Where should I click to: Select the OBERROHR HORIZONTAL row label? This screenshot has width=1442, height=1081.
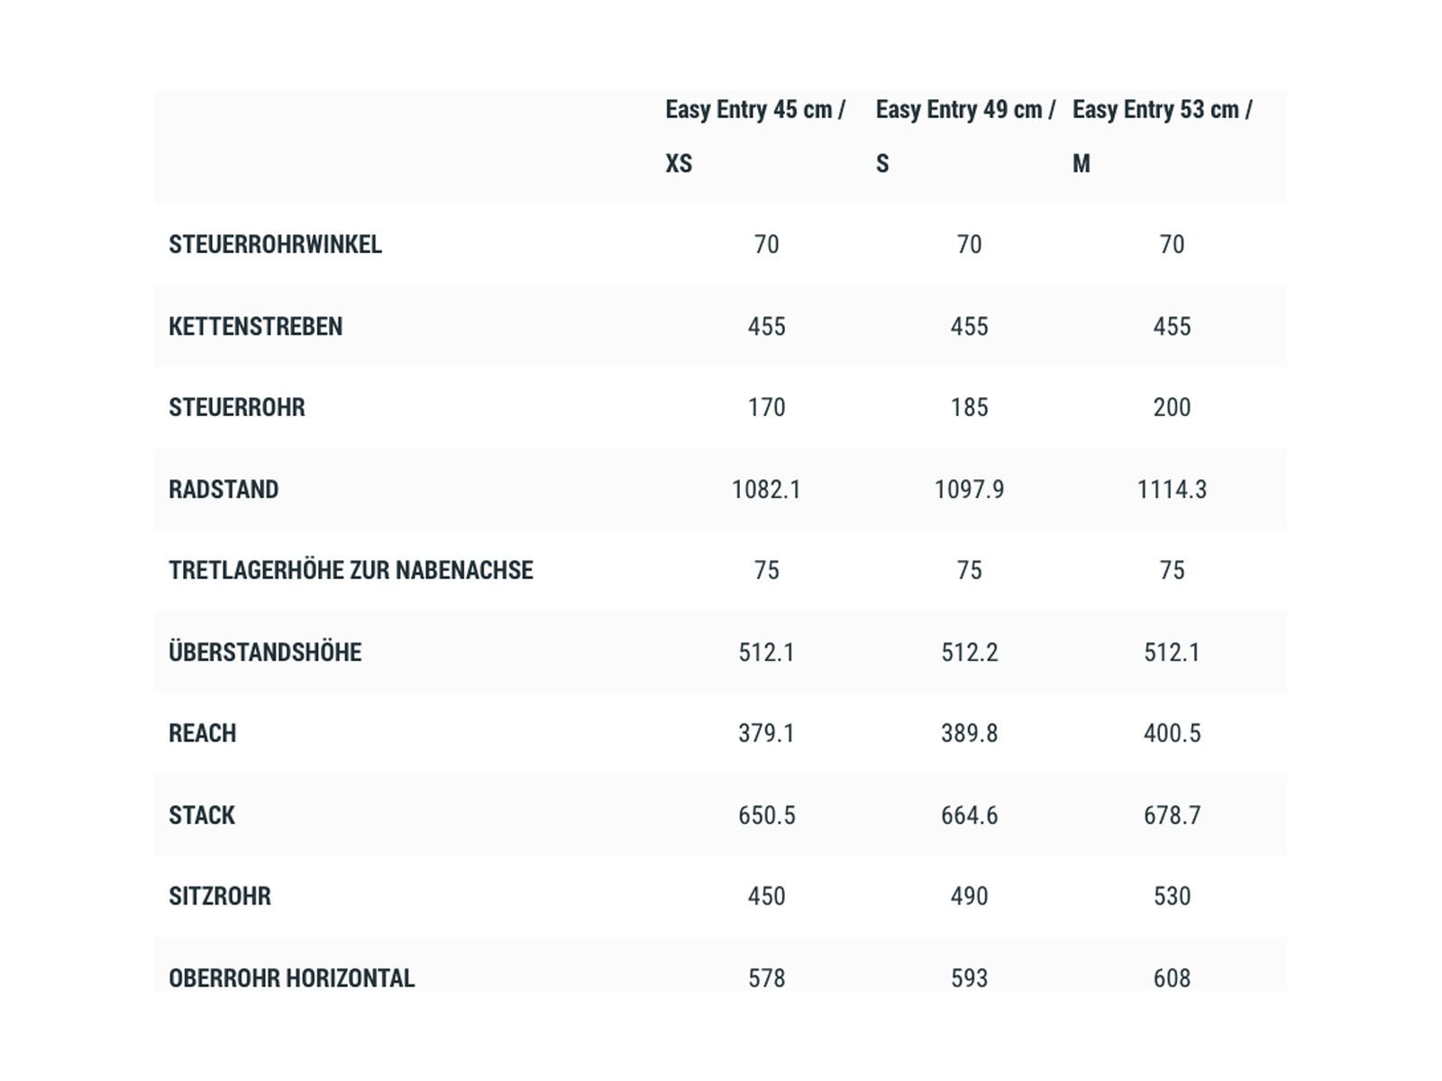pos(291,977)
